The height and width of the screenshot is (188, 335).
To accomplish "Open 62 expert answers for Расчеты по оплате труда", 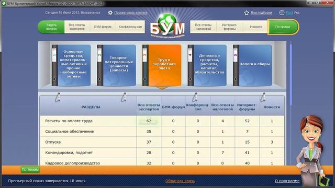I will click(x=149, y=121).
